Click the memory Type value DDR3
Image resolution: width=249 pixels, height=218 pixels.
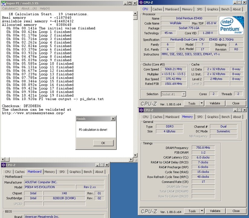tap(170, 127)
